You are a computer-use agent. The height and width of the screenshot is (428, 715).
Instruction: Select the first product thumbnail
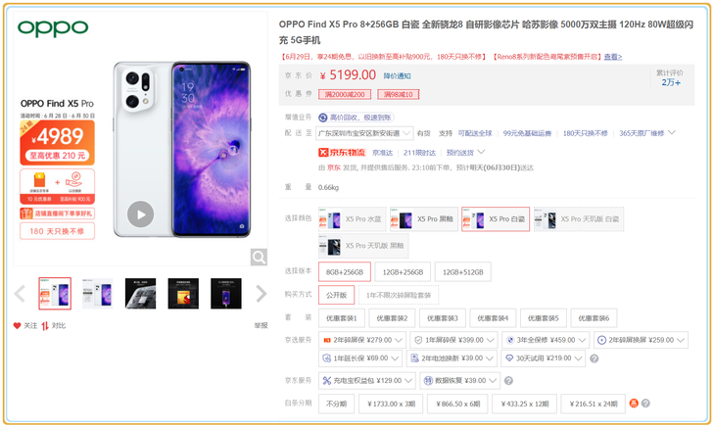[x=55, y=294]
